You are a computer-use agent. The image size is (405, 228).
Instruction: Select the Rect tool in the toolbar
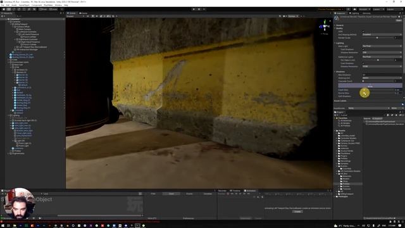pos(24,9)
